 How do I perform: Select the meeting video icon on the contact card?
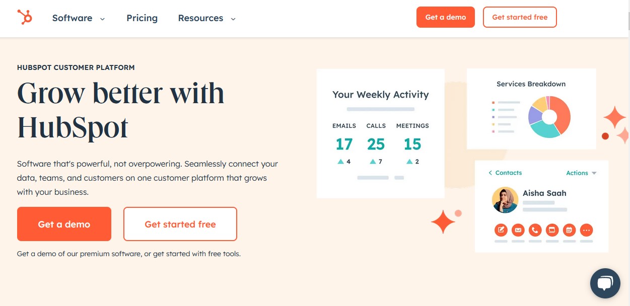coord(552,230)
